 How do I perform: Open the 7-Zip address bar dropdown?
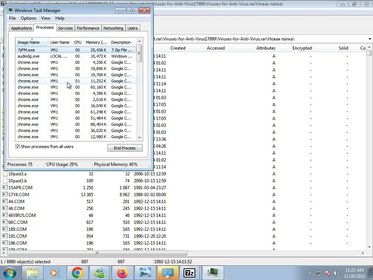(370, 39)
